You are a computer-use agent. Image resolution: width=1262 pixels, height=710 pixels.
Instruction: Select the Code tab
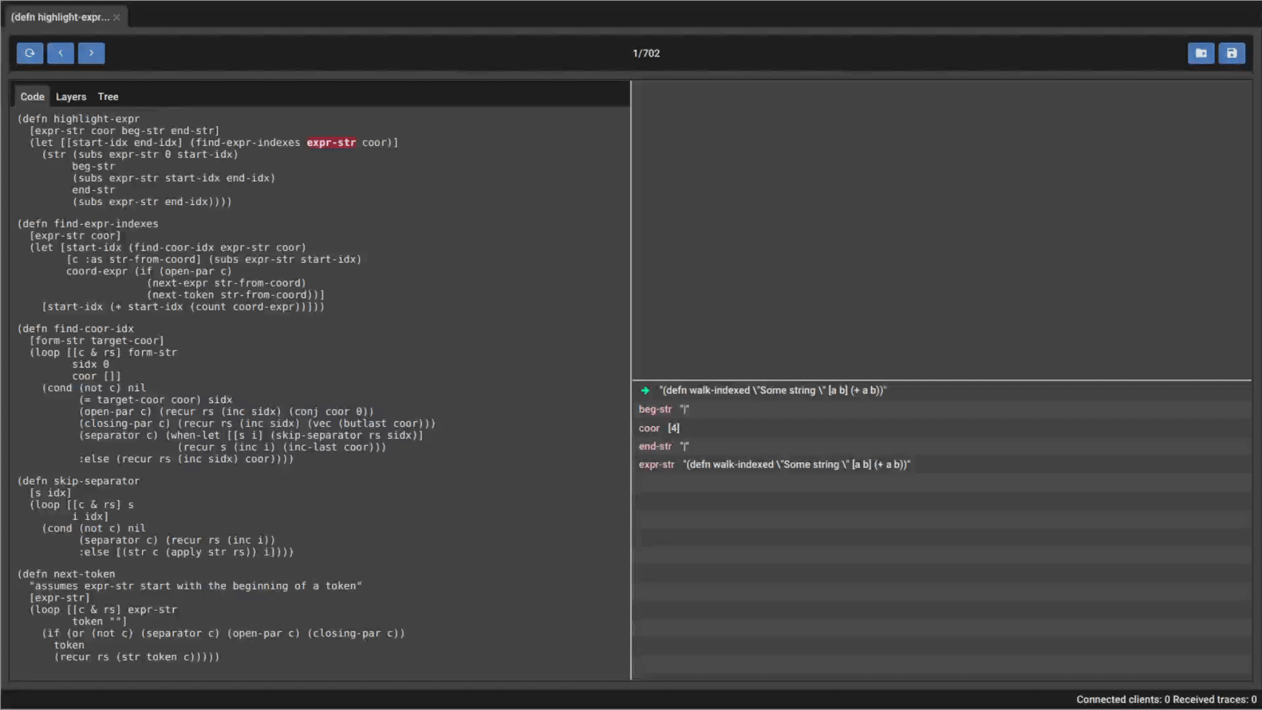[31, 96]
